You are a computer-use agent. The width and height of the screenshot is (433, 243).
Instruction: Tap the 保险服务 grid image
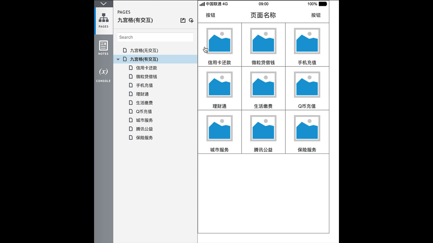307,128
